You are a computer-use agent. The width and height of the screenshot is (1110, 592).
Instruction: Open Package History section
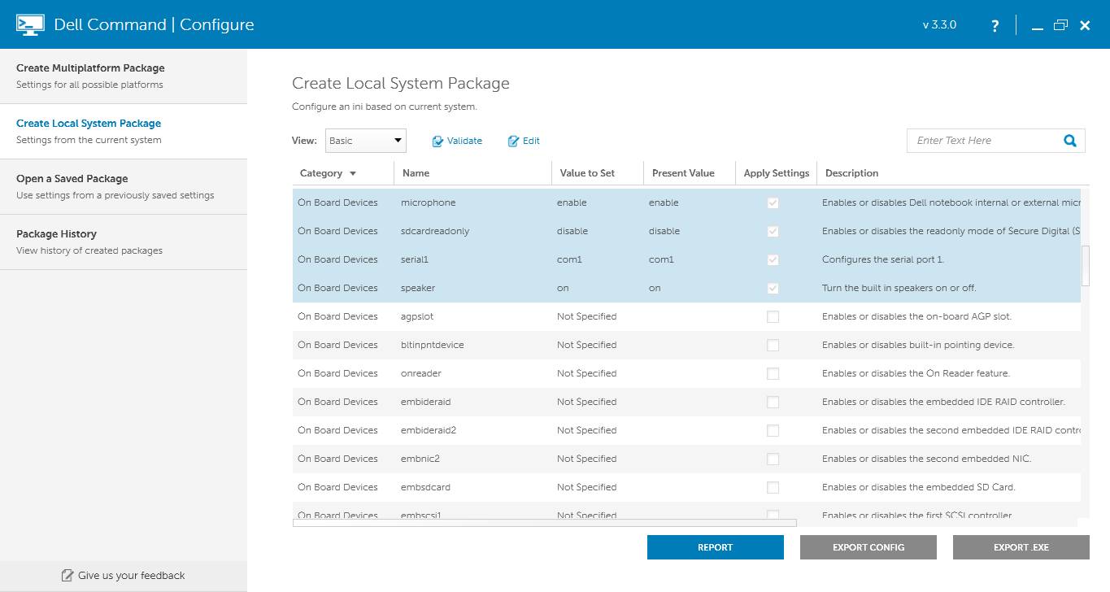click(124, 242)
